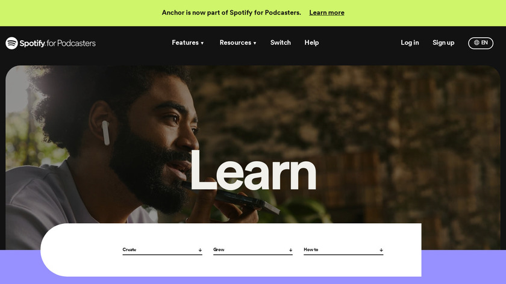Click Learn more in the Anchor banner
The height and width of the screenshot is (284, 506).
tap(326, 13)
